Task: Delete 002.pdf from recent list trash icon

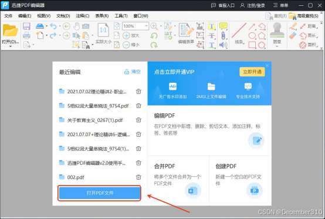Action: click(138, 177)
